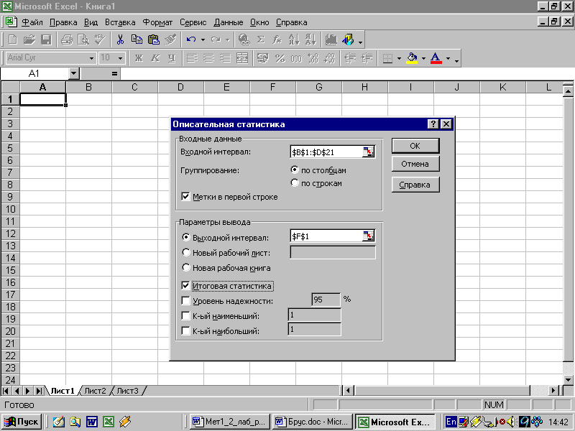Switch to Брус.doc taskbar window
The width and height of the screenshot is (575, 431).
[x=313, y=422]
